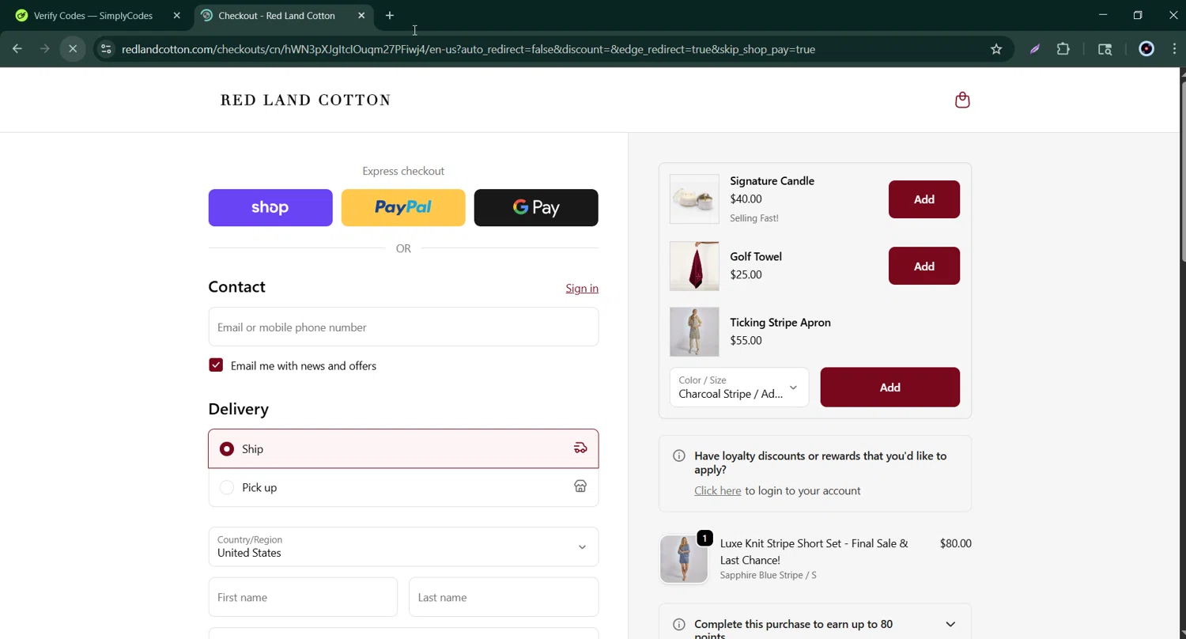Close the Verify Codes — SimplyCodes tab

point(177,16)
